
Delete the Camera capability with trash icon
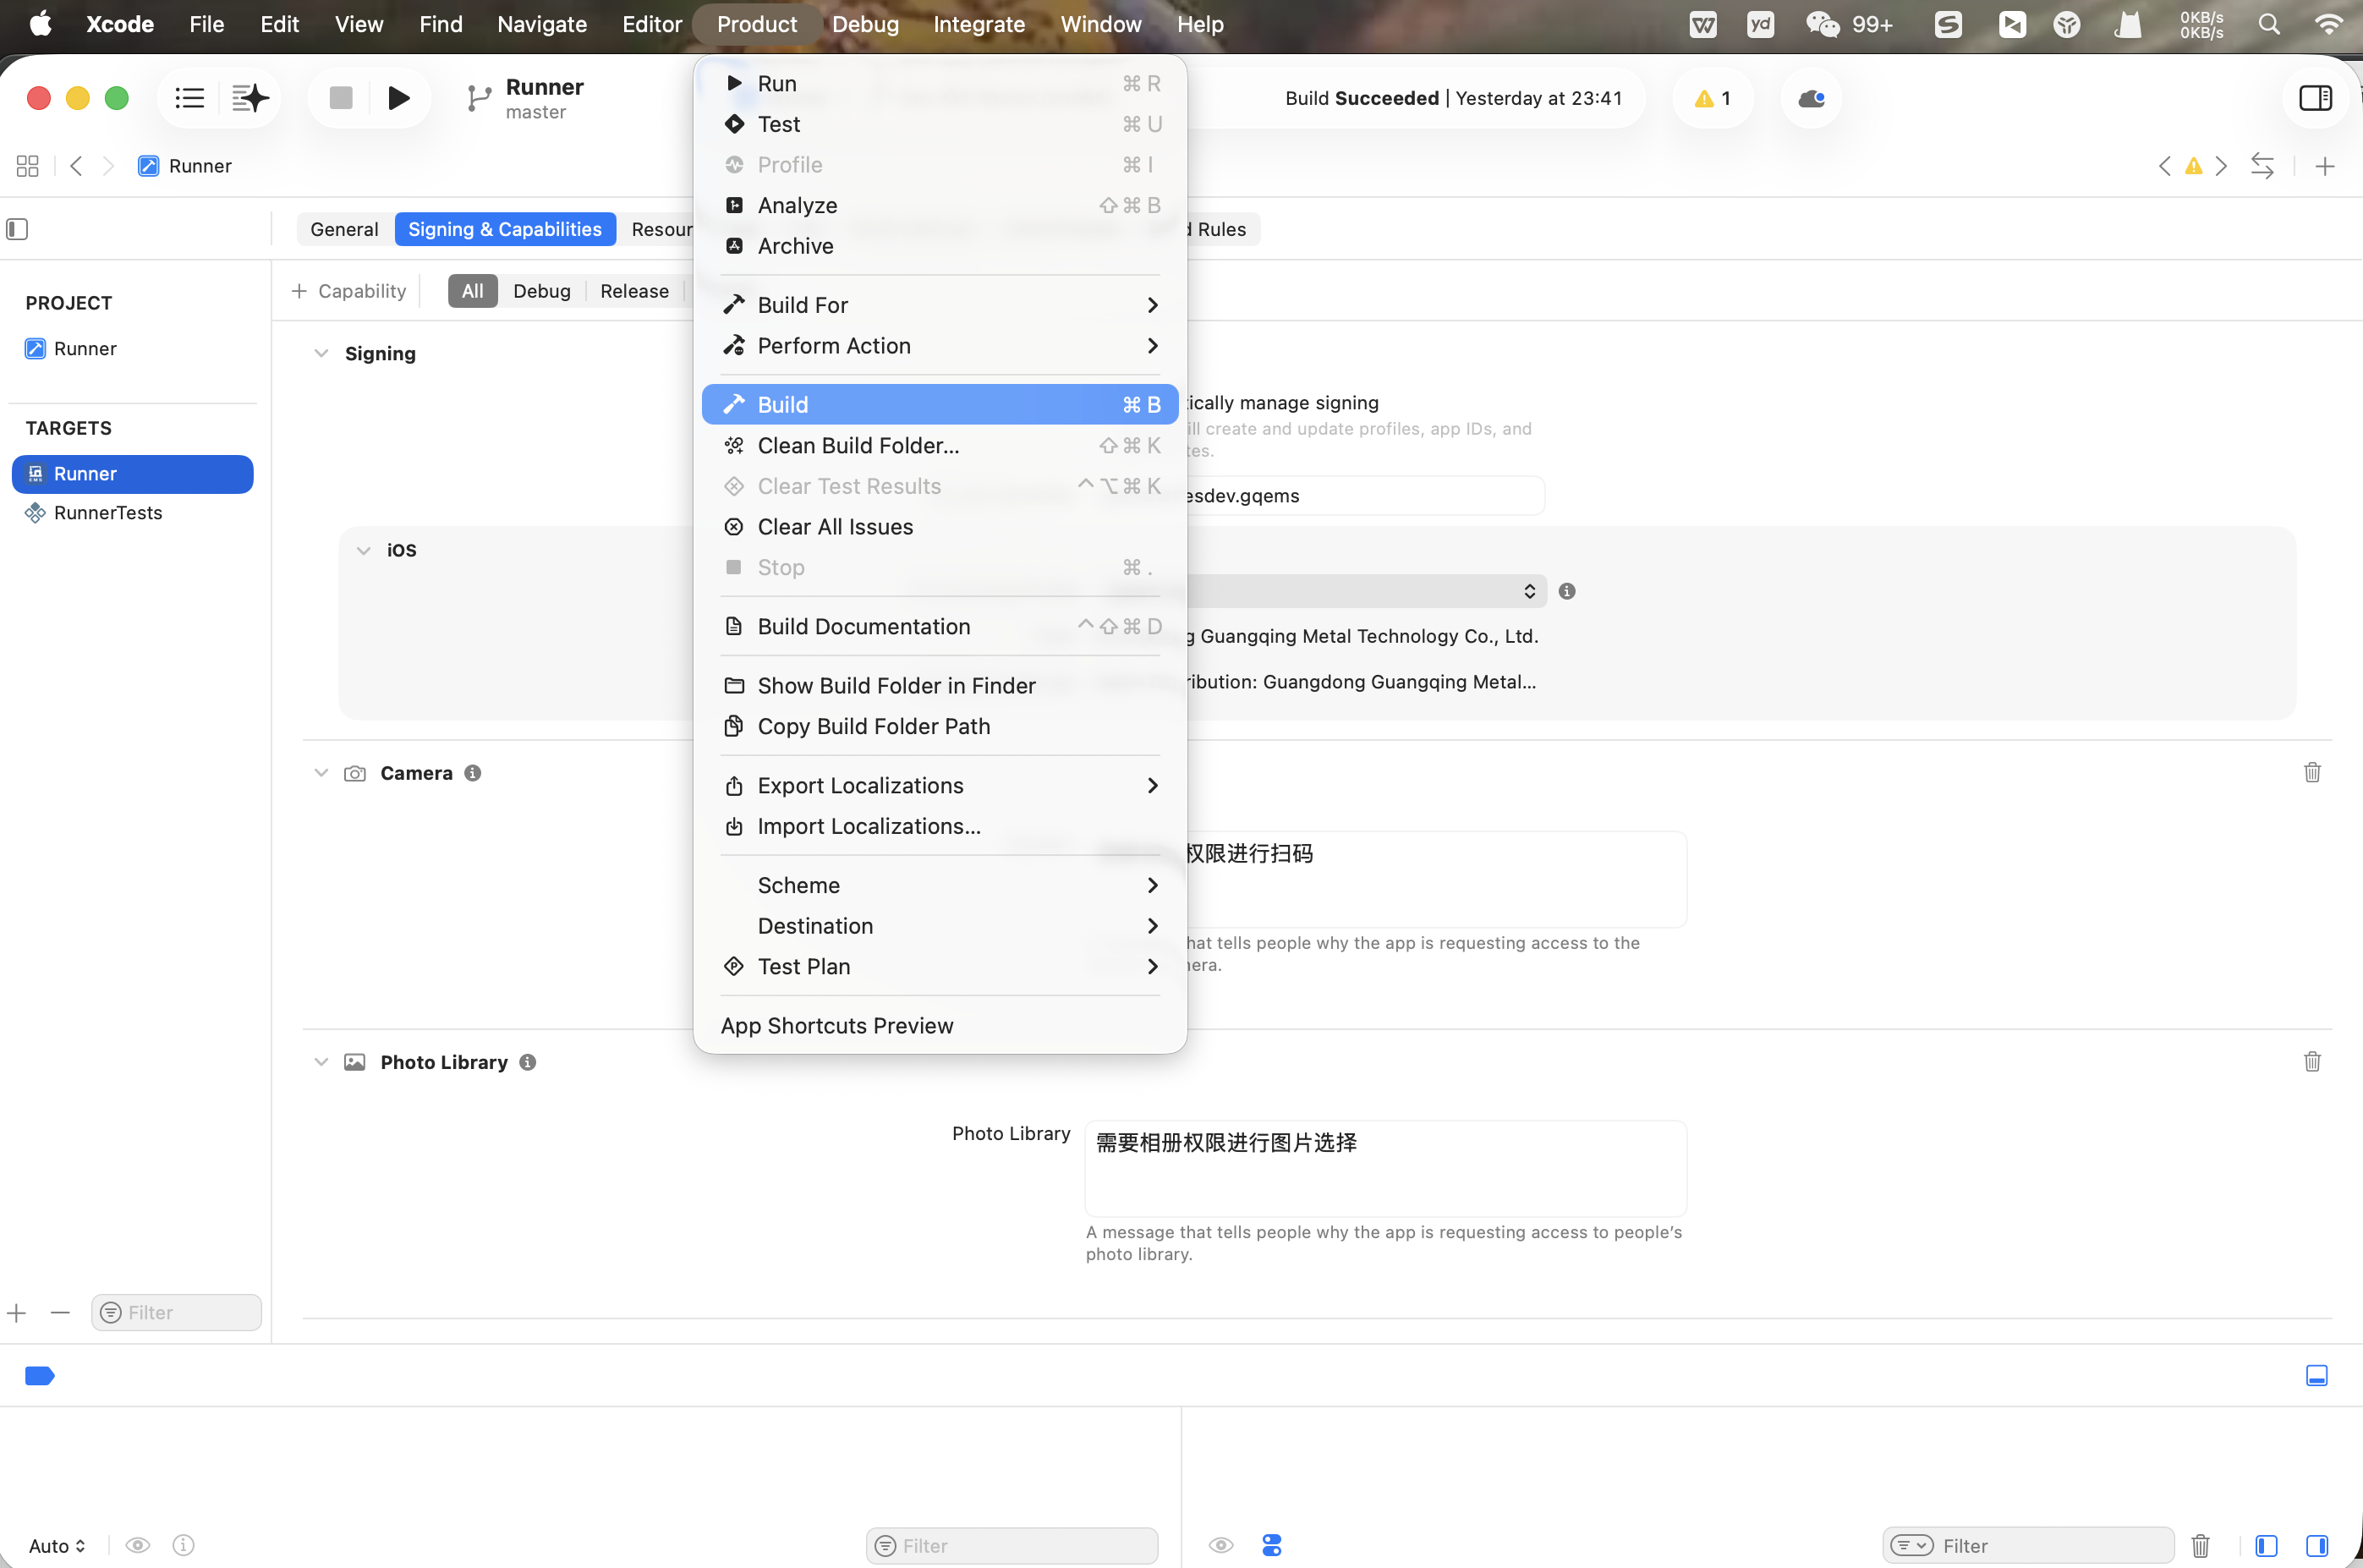pos(2311,772)
